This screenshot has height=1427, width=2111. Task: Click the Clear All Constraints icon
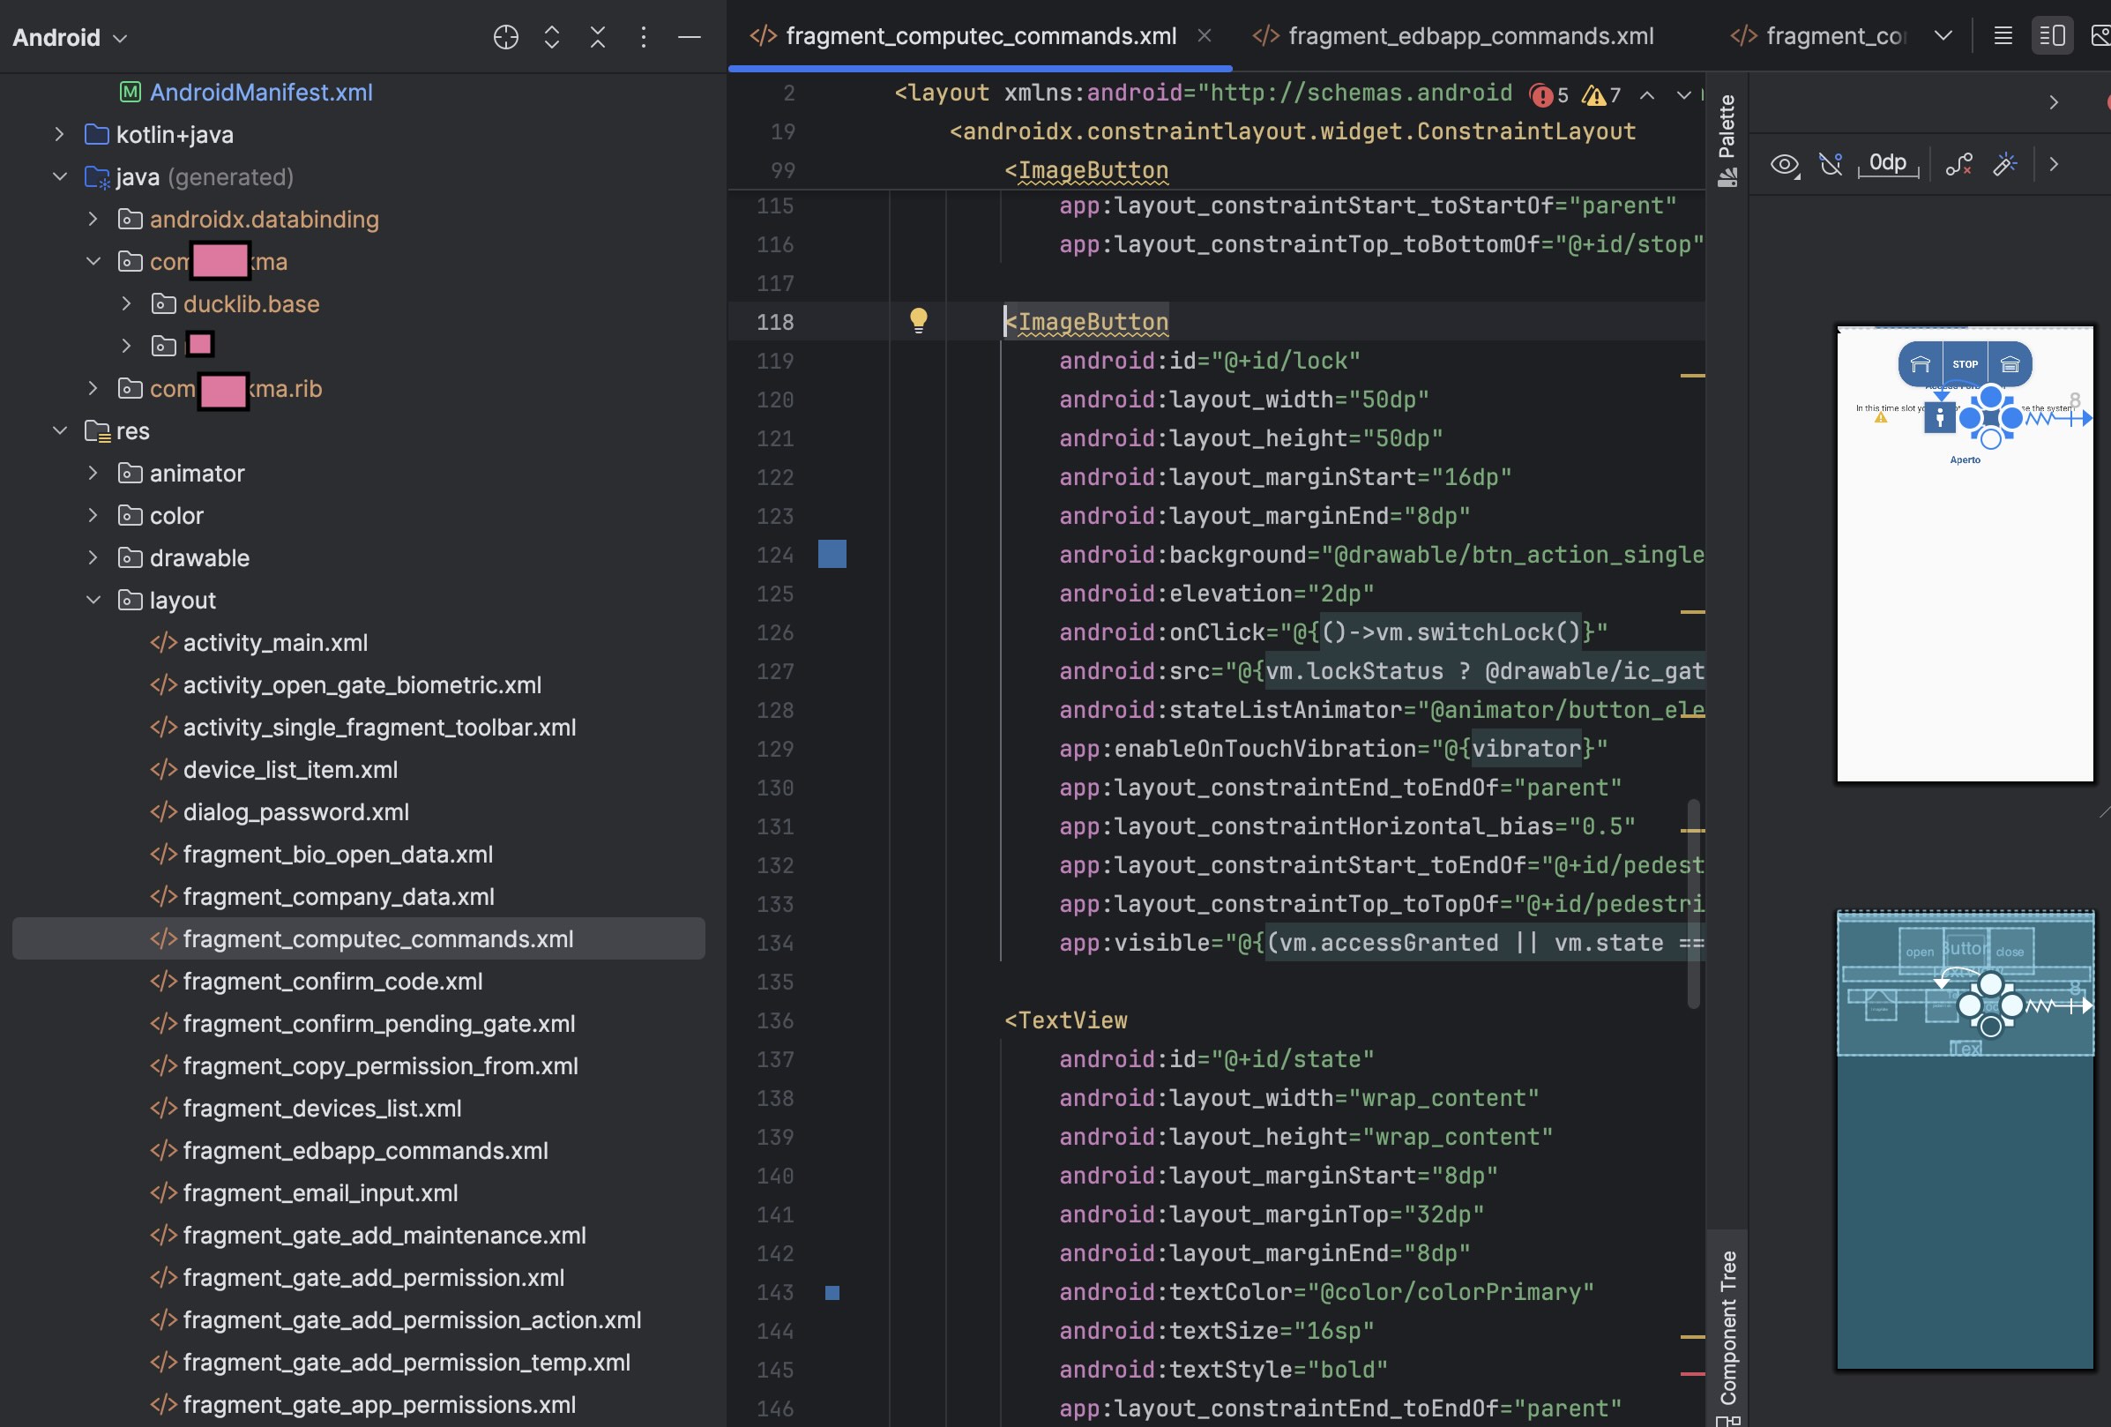pyautogui.click(x=1958, y=164)
